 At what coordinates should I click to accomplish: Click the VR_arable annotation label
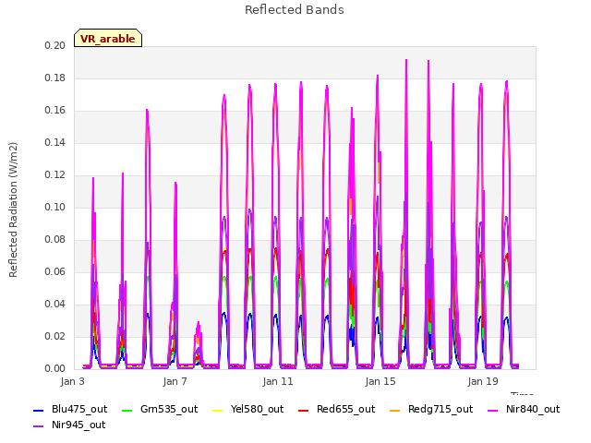108,39
